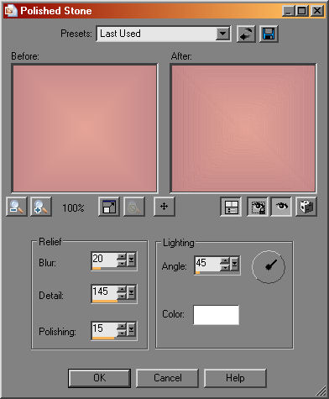Click the navigate crosshair icon
Screen dimensions: 329x399
164,207
